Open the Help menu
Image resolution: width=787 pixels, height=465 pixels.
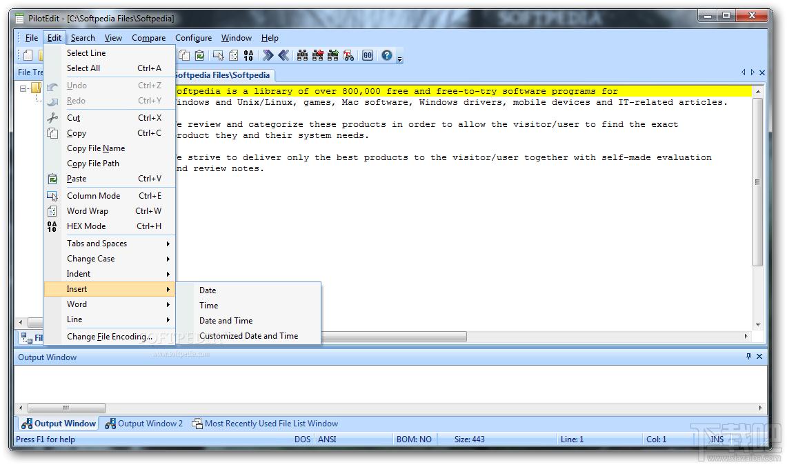(270, 38)
